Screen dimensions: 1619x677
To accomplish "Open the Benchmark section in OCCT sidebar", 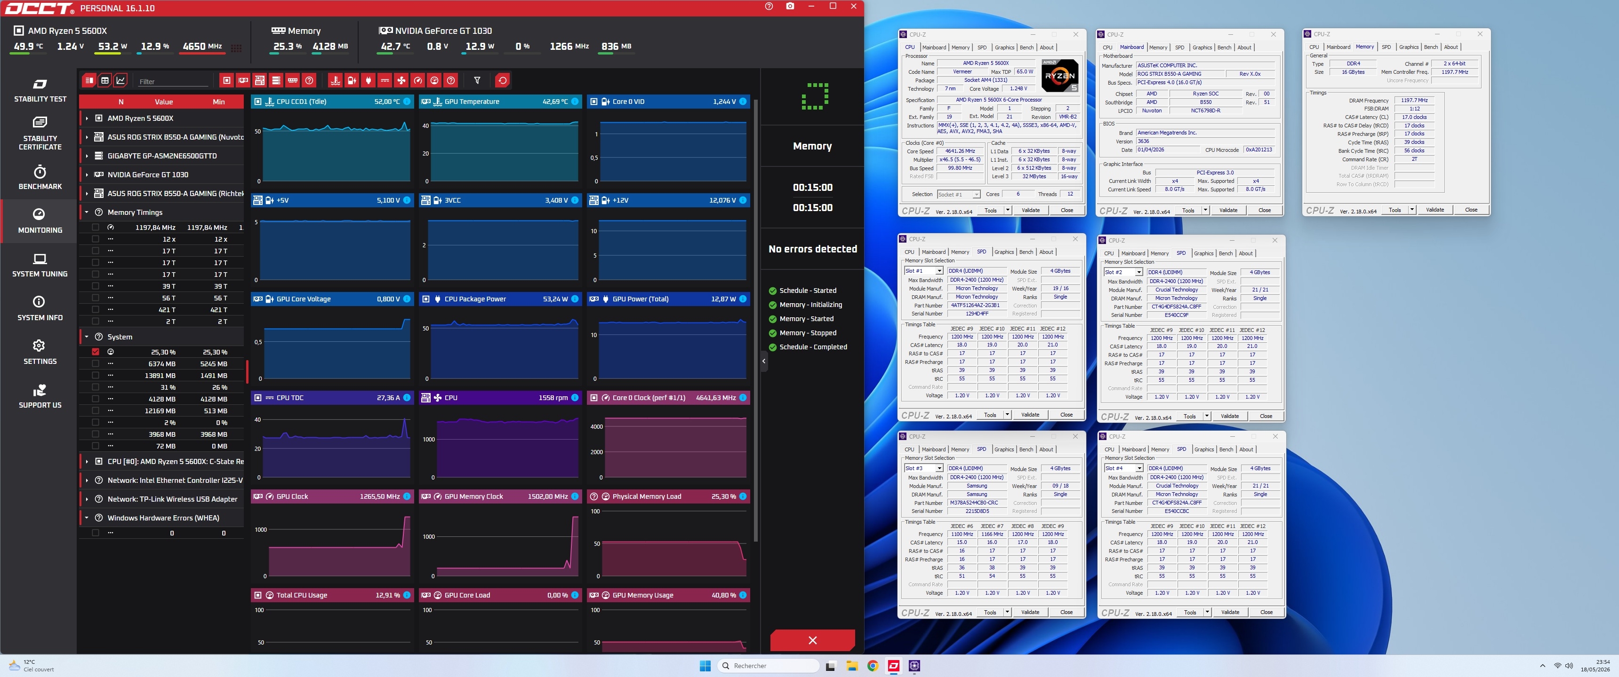I will 40,178.
